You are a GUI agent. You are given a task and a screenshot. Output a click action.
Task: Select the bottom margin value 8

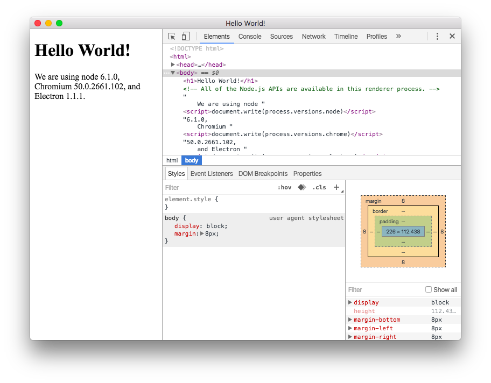click(403, 262)
